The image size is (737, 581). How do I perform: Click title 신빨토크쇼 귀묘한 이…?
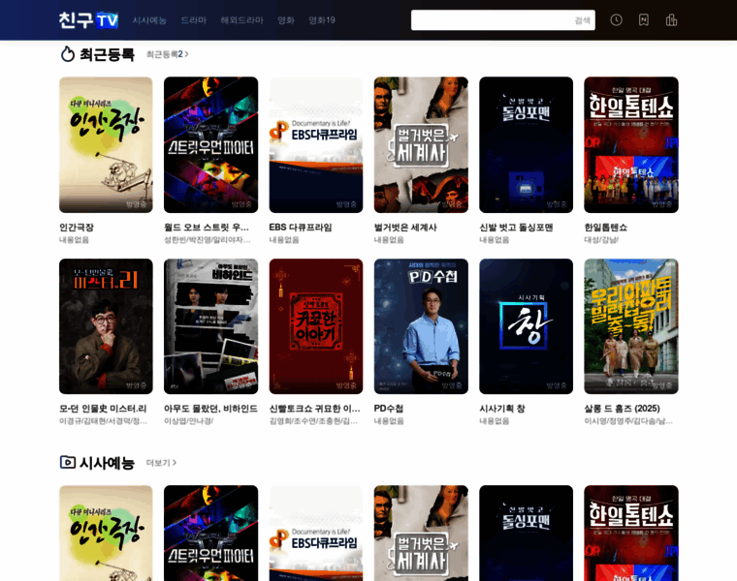(314, 409)
